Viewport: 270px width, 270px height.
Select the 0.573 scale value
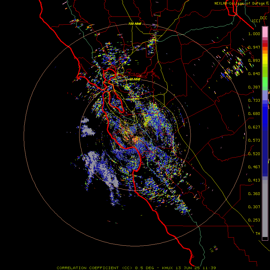click(x=254, y=140)
